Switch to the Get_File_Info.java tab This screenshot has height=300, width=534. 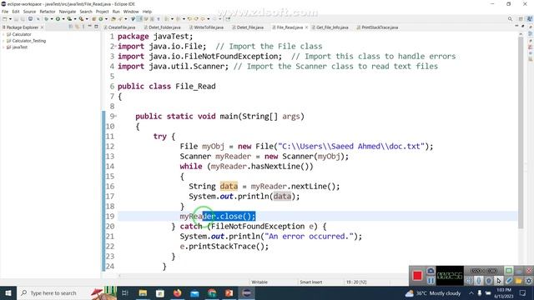click(x=330, y=27)
